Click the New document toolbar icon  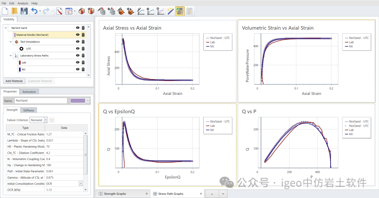pyautogui.click(x=5, y=11)
